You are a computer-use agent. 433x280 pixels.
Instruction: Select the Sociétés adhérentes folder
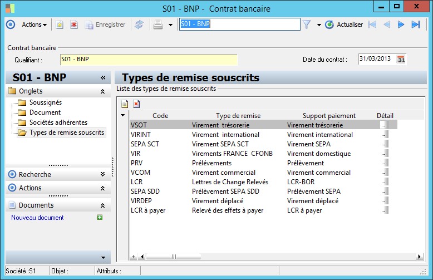pyautogui.click(x=58, y=122)
